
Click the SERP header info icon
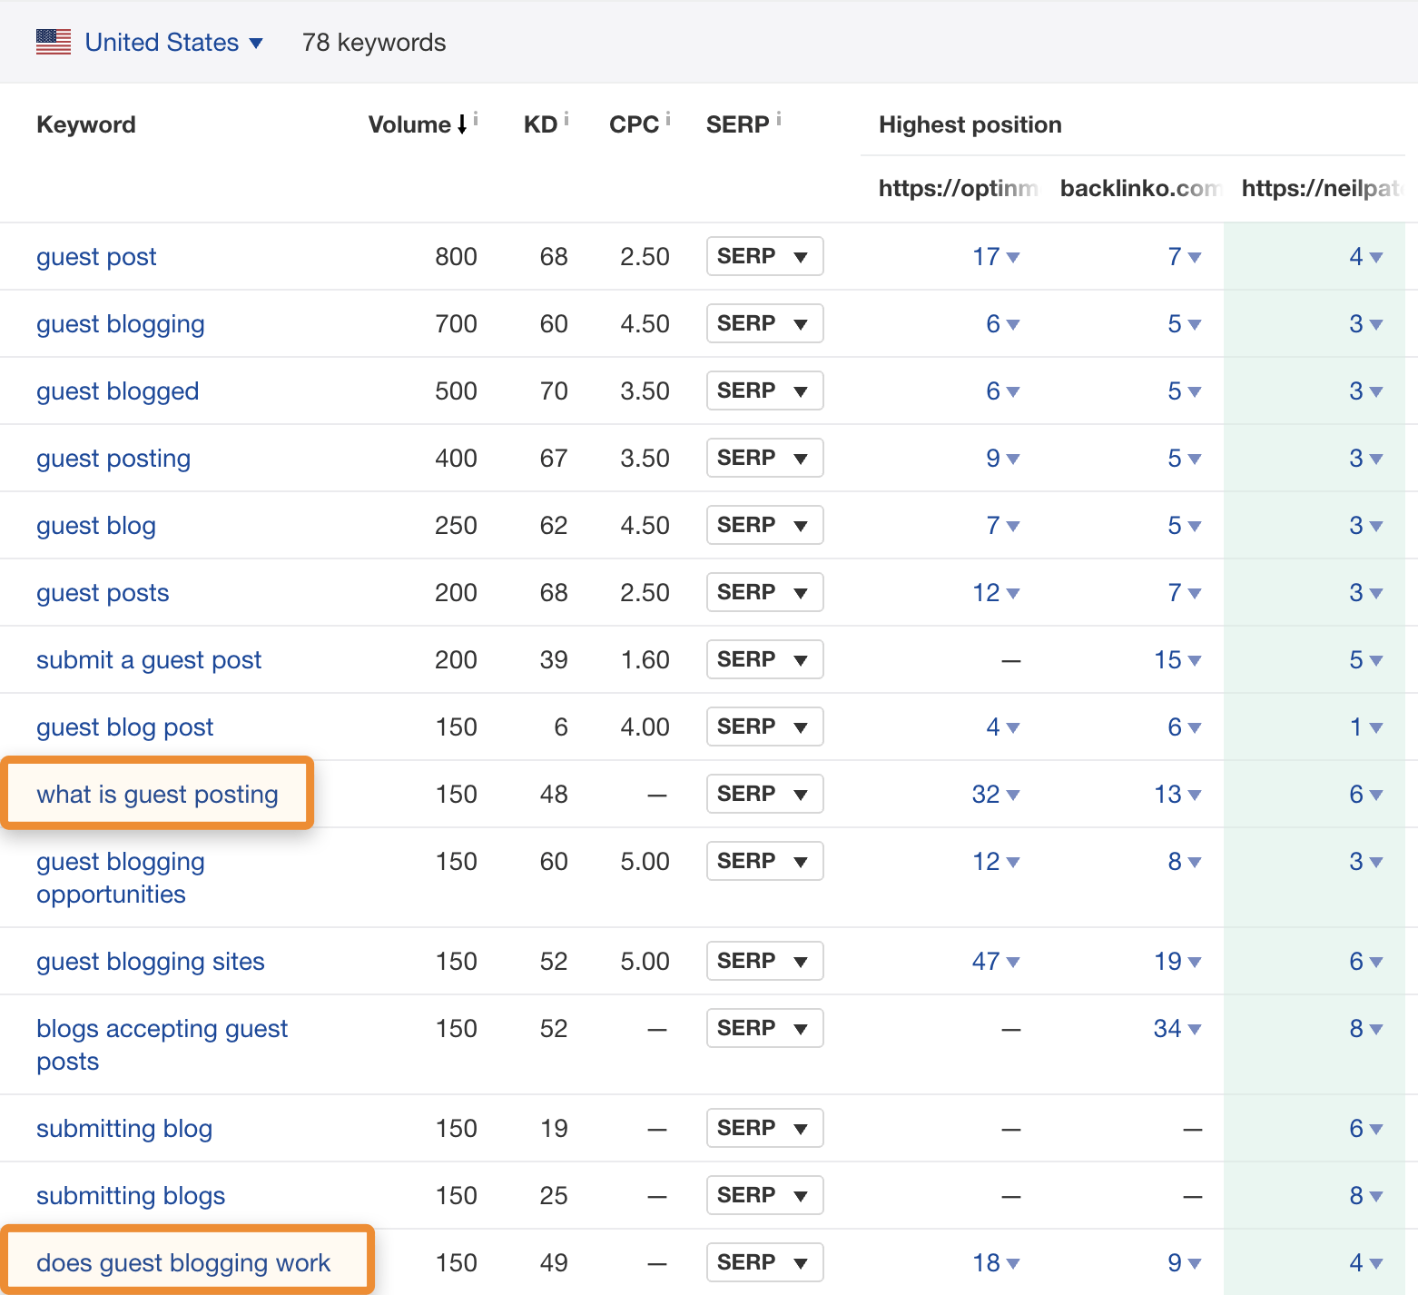click(779, 116)
